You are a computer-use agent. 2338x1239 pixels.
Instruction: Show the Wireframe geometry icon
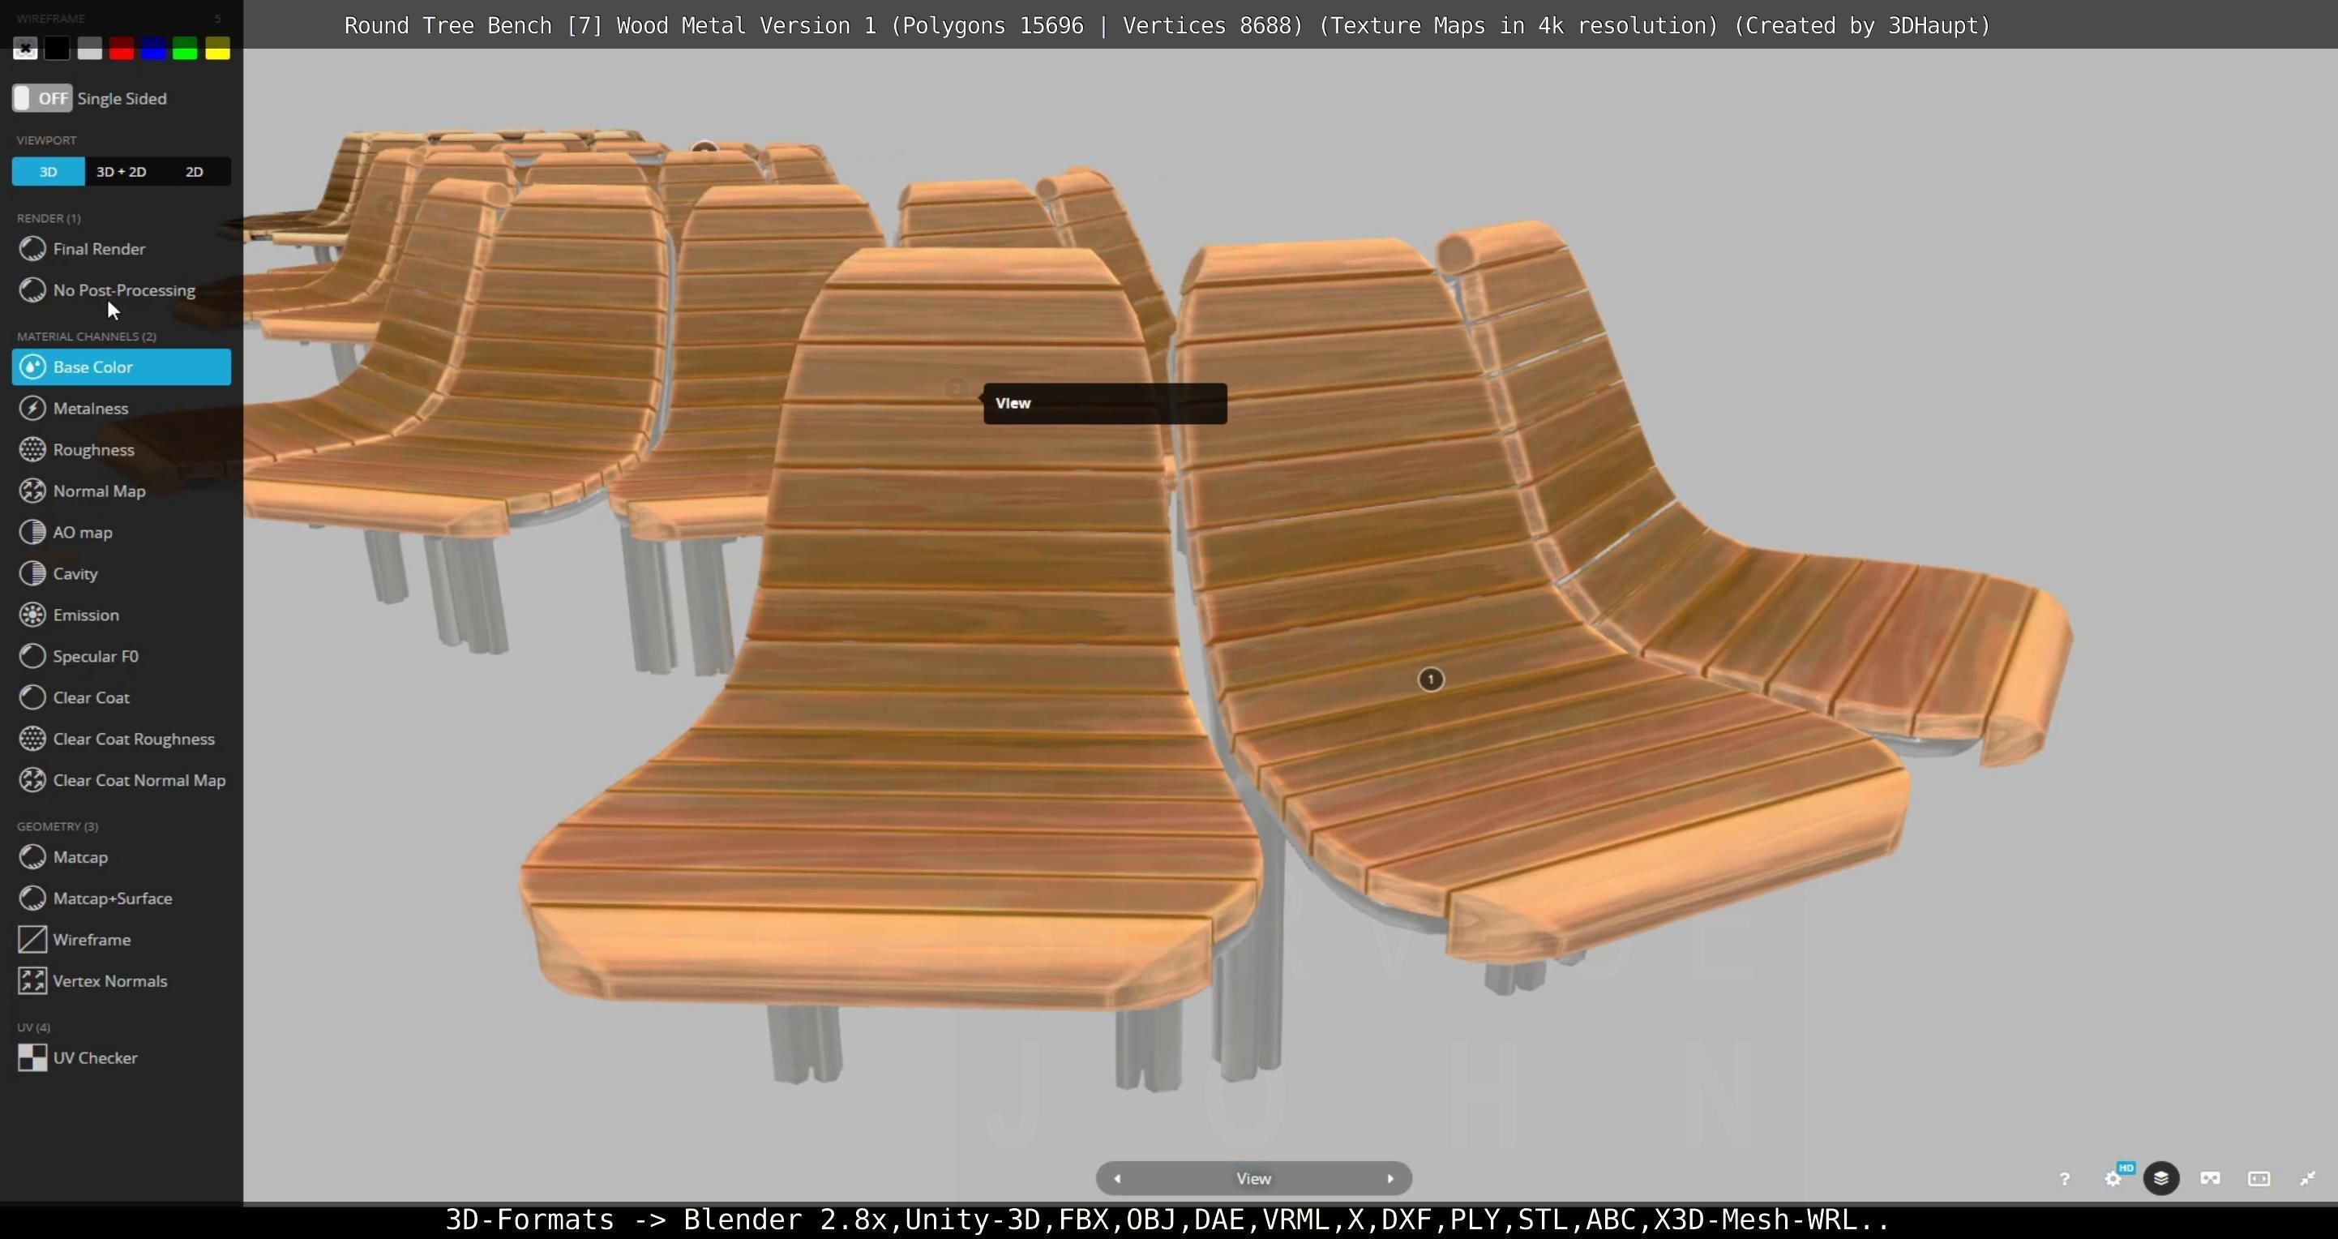(32, 940)
